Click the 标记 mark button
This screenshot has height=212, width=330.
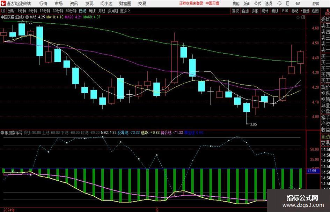pyautogui.click(x=295, y=11)
